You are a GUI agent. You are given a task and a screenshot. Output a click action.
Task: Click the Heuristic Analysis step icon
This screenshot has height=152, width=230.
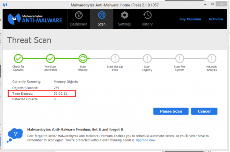tap(212, 58)
